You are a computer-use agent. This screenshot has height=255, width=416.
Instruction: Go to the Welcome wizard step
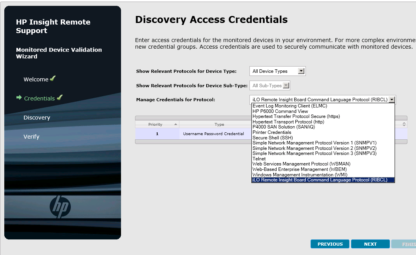pyautogui.click(x=36, y=79)
